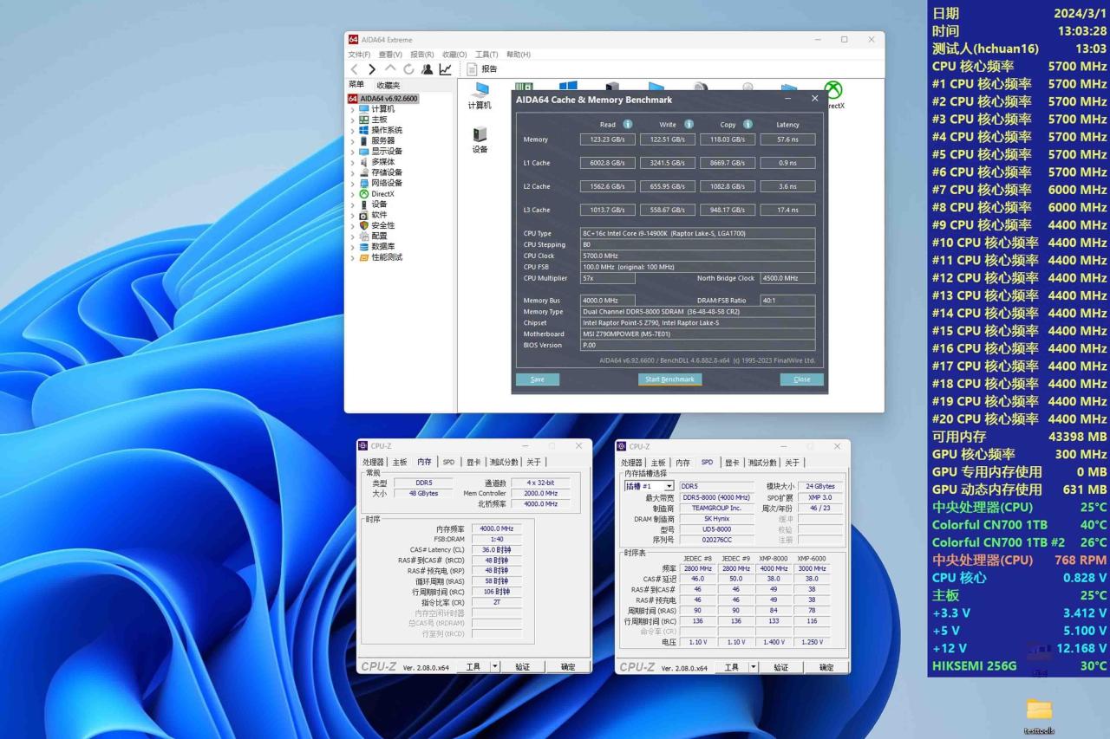Select the 存储设备 storage icon in tree
Image resolution: width=1110 pixels, height=739 pixels.
click(x=364, y=172)
